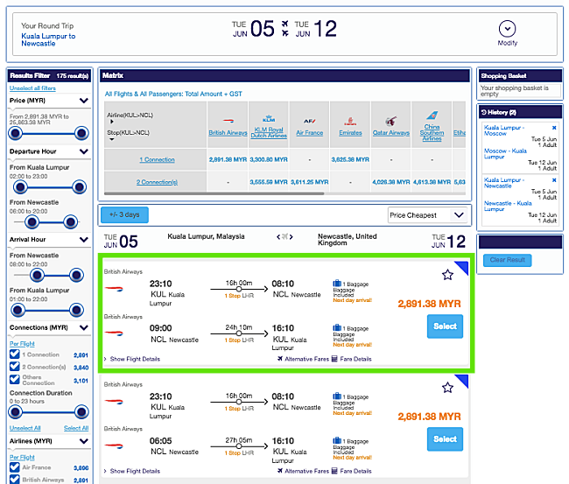
Task: Toggle the Airline(KUL>NCL) matrix arrow
Action: coord(112,122)
